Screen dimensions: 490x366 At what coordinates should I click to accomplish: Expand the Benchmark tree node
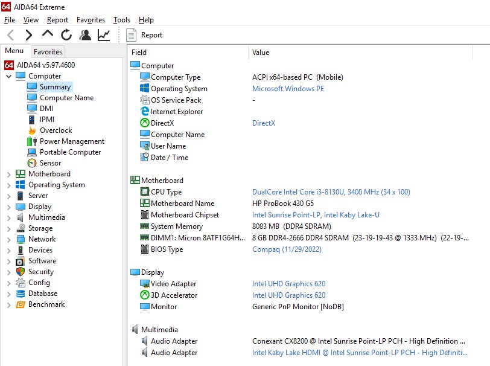coord(8,304)
